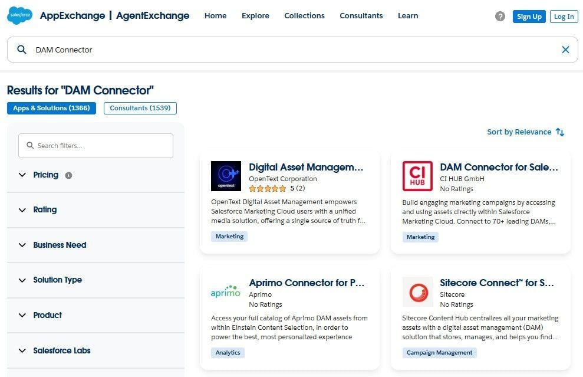Open the CI HUB app logo
This screenshot has height=377, width=583.
tap(417, 176)
